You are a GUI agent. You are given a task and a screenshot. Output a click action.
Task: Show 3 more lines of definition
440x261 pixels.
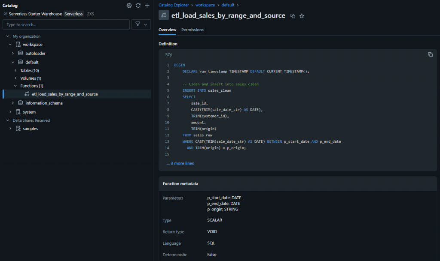pyautogui.click(x=180, y=163)
